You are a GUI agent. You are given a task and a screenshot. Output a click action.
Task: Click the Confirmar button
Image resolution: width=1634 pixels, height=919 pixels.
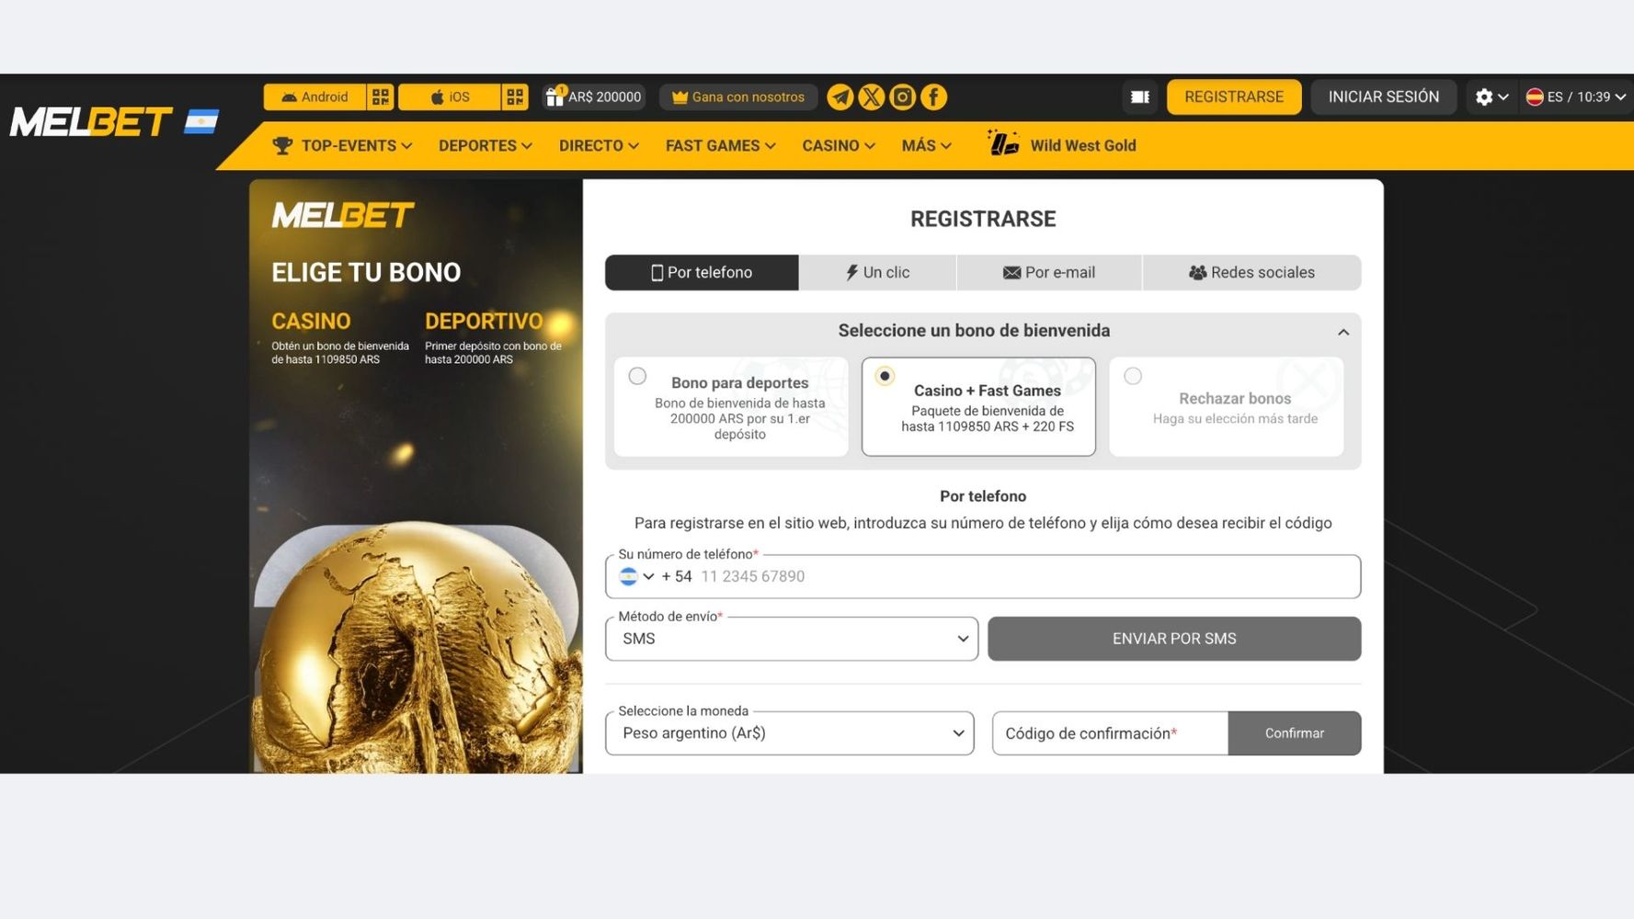point(1295,733)
